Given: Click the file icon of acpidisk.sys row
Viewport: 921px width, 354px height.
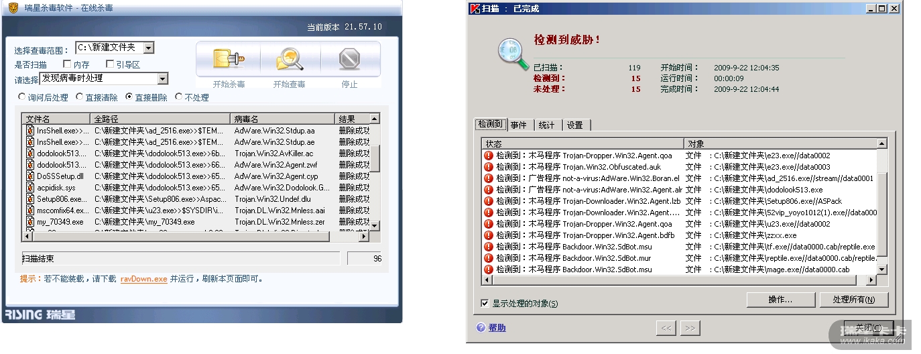Looking at the screenshot, I should click(30, 188).
